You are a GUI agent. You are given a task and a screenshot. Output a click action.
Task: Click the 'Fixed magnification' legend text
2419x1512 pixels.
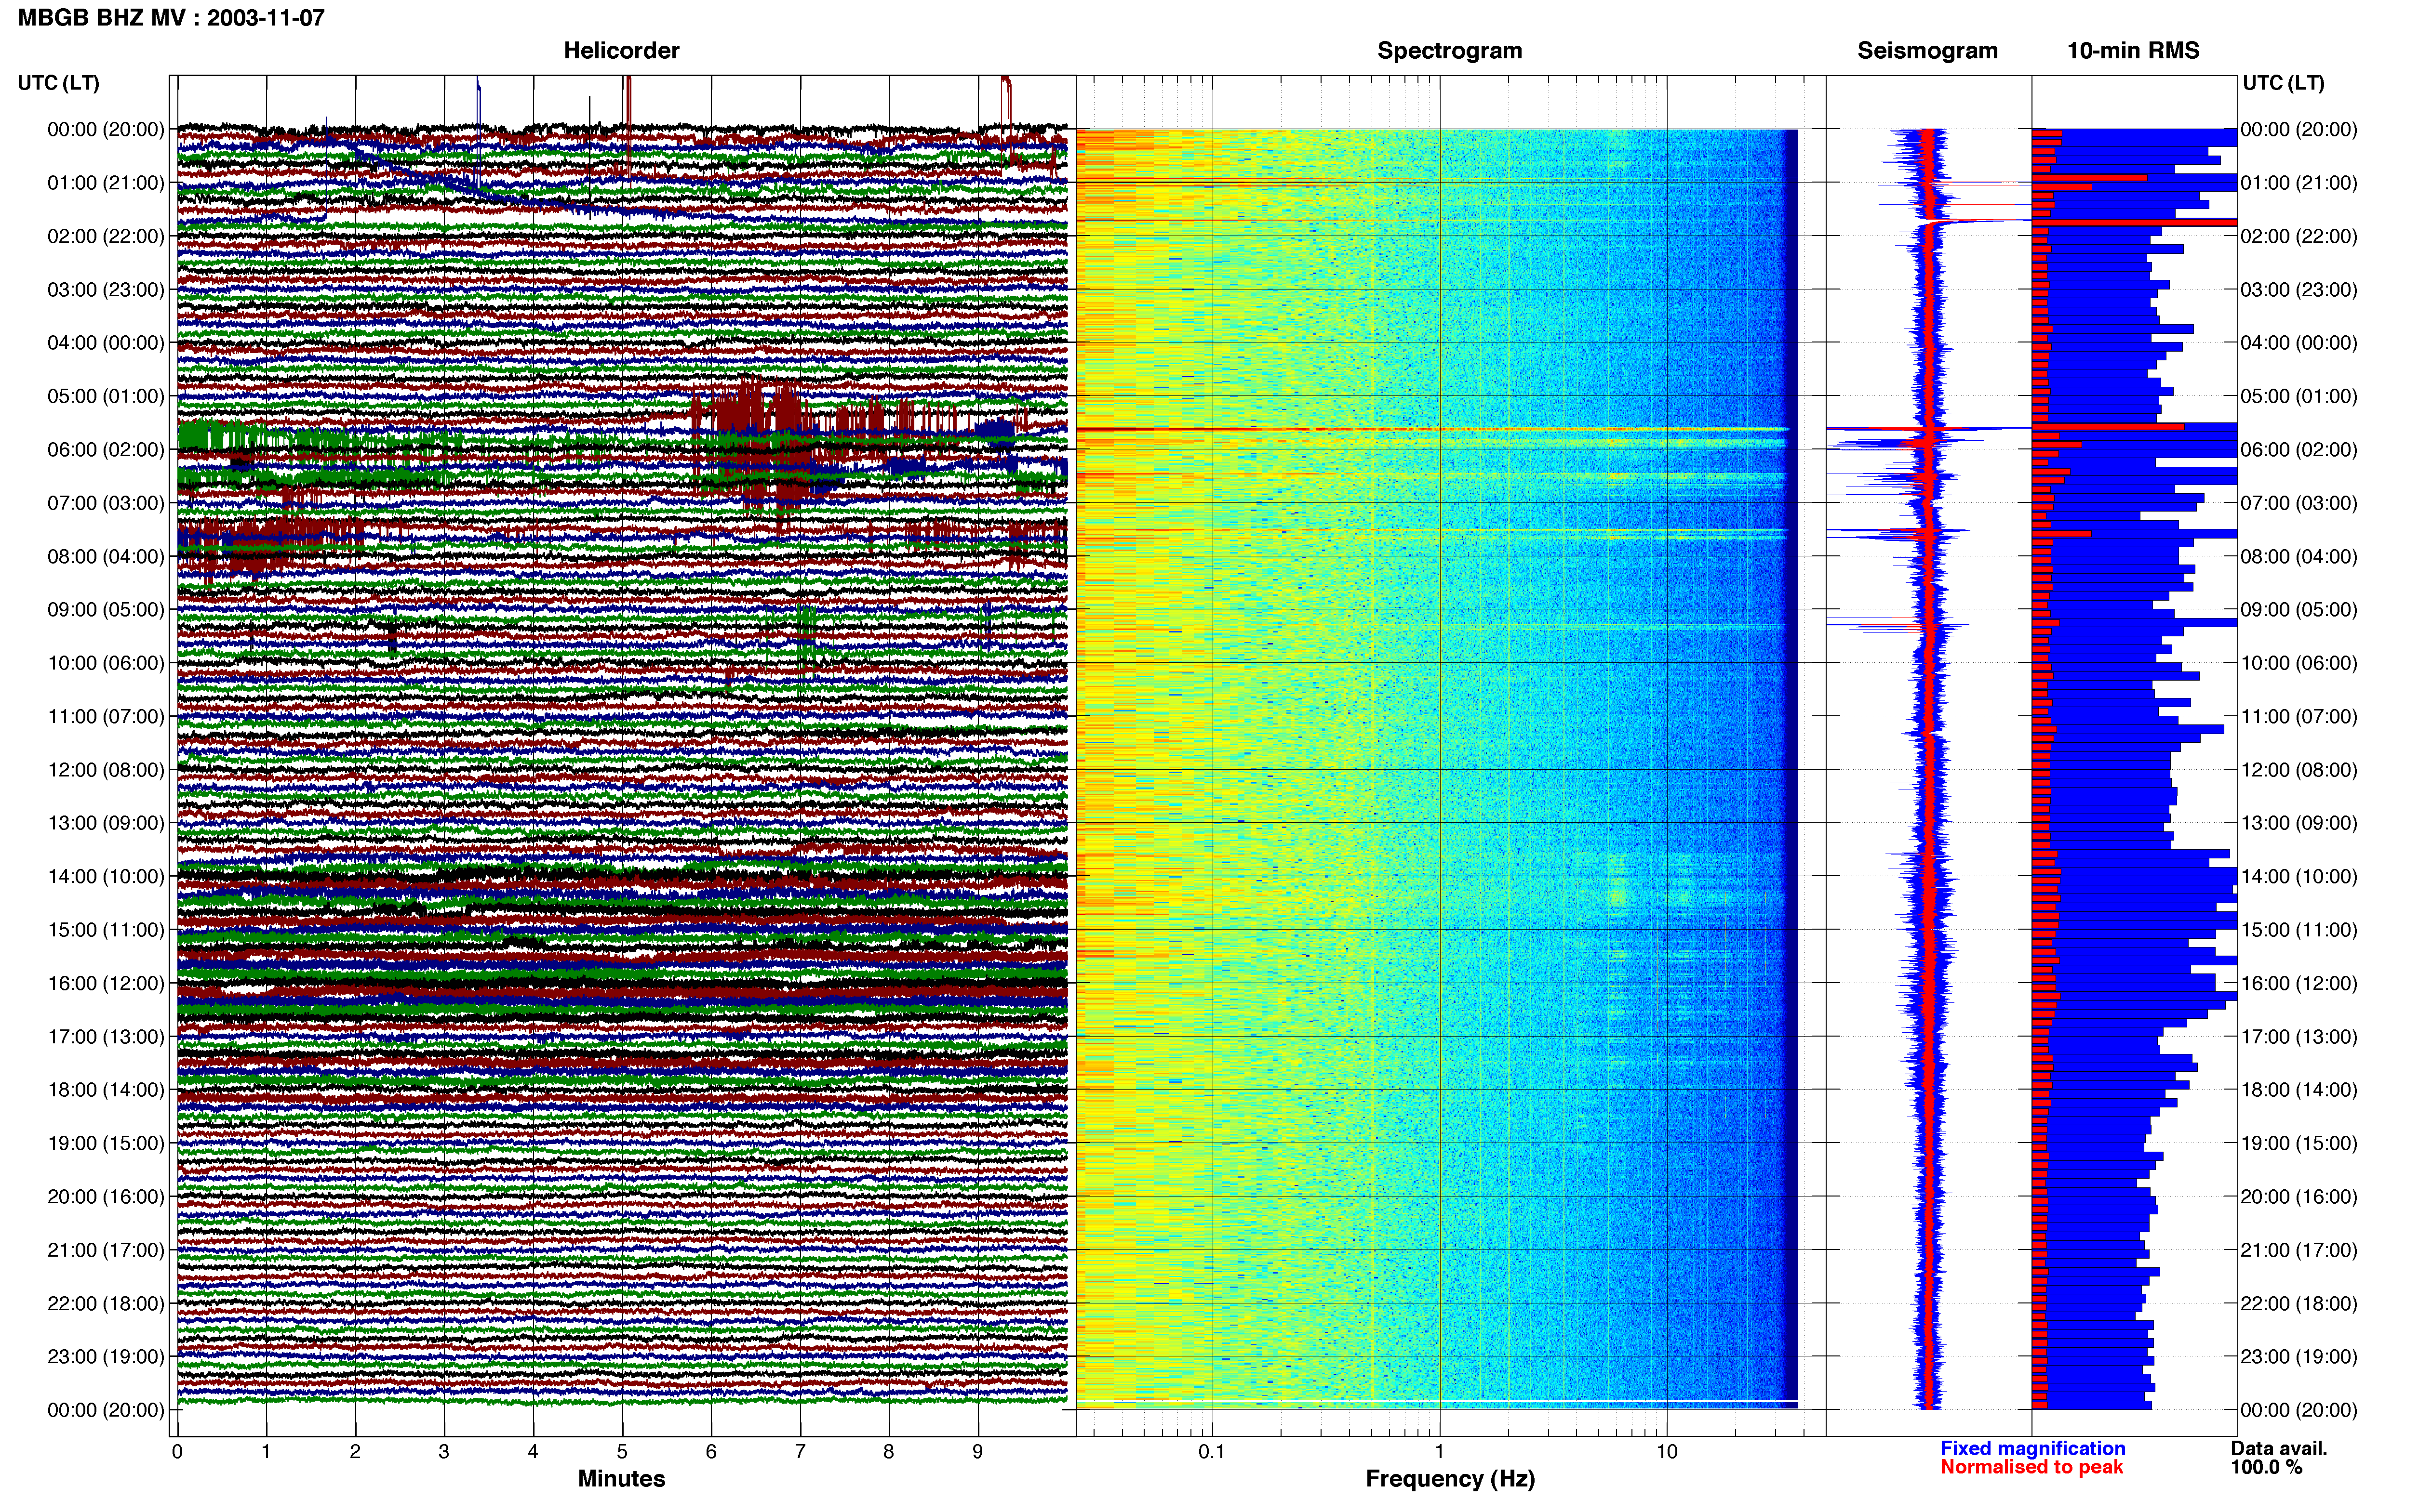point(2033,1449)
